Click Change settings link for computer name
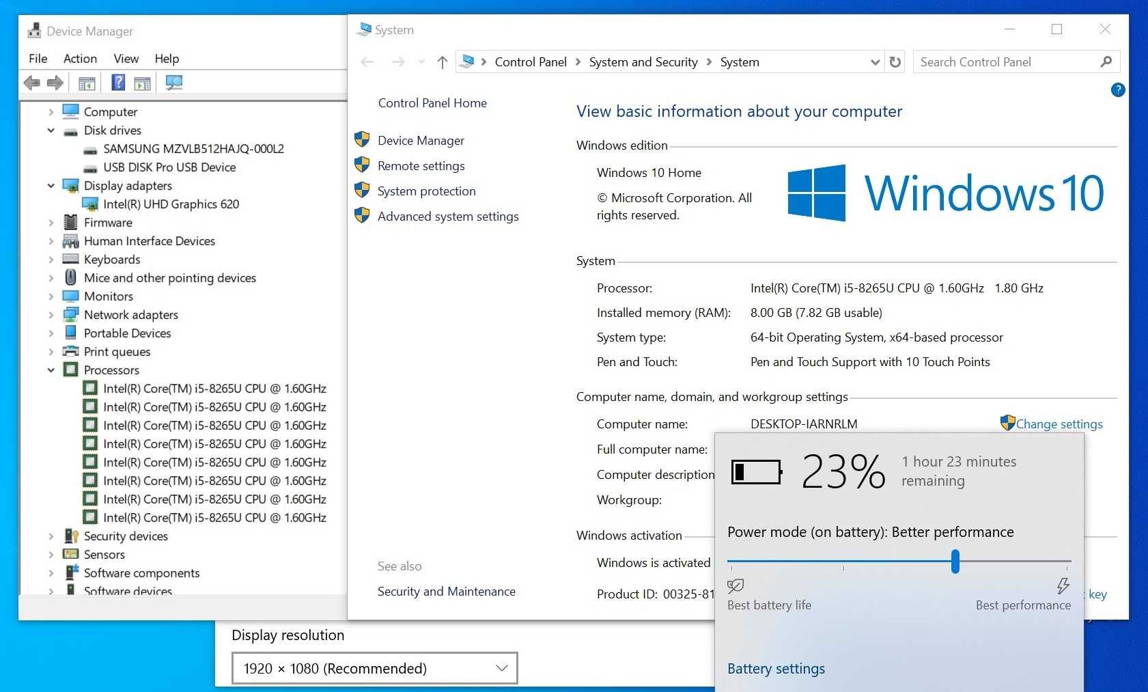 1059,424
